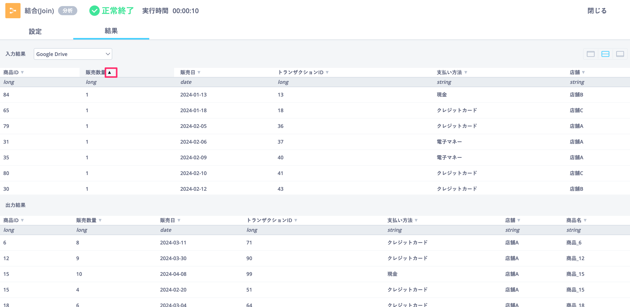Click input 商品ID cell 65

6,110
